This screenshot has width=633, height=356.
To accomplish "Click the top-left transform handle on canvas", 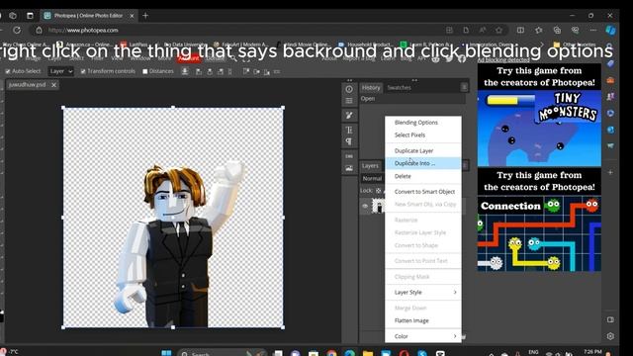I will (x=63, y=108).
